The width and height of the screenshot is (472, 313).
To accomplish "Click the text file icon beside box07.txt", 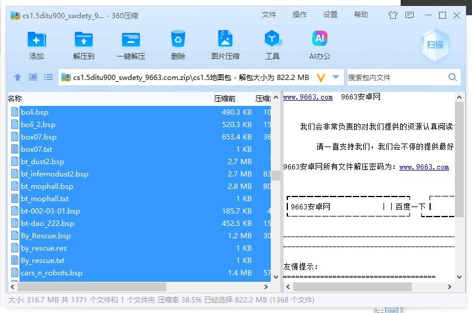I will (14, 149).
